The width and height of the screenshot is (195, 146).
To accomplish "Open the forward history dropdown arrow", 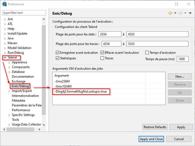I will [185, 13].
